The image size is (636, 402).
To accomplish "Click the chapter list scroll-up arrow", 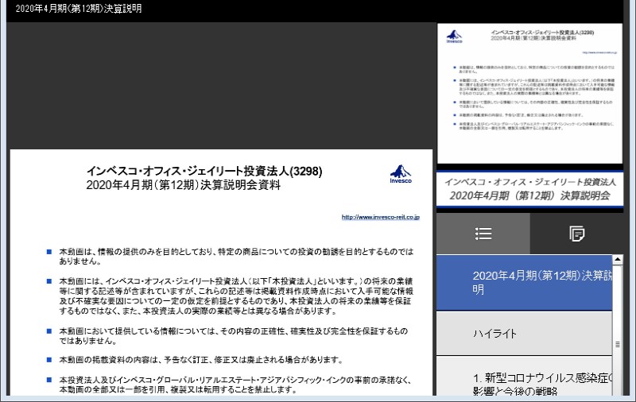I will (x=618, y=259).
